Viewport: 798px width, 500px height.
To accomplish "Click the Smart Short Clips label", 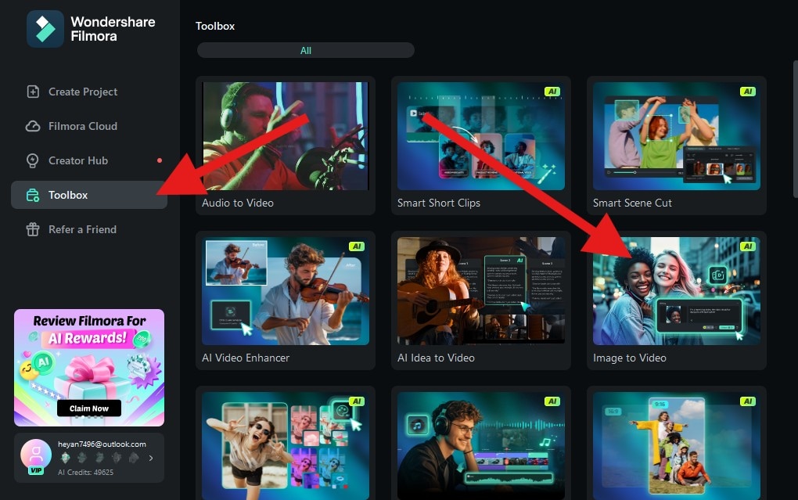I will (439, 203).
